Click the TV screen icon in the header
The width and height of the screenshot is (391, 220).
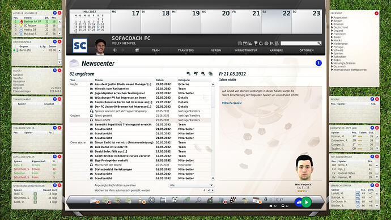point(245,44)
